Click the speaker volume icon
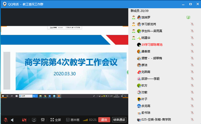The width and height of the screenshot is (201, 124). tap(12, 120)
